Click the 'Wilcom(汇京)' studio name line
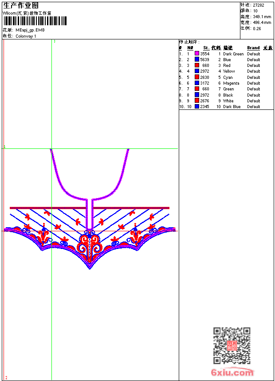 [27, 13]
